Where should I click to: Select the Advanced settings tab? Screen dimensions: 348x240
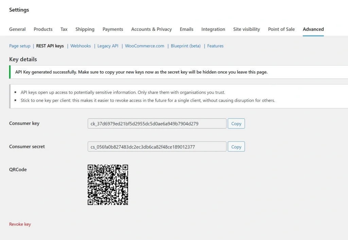click(x=313, y=29)
